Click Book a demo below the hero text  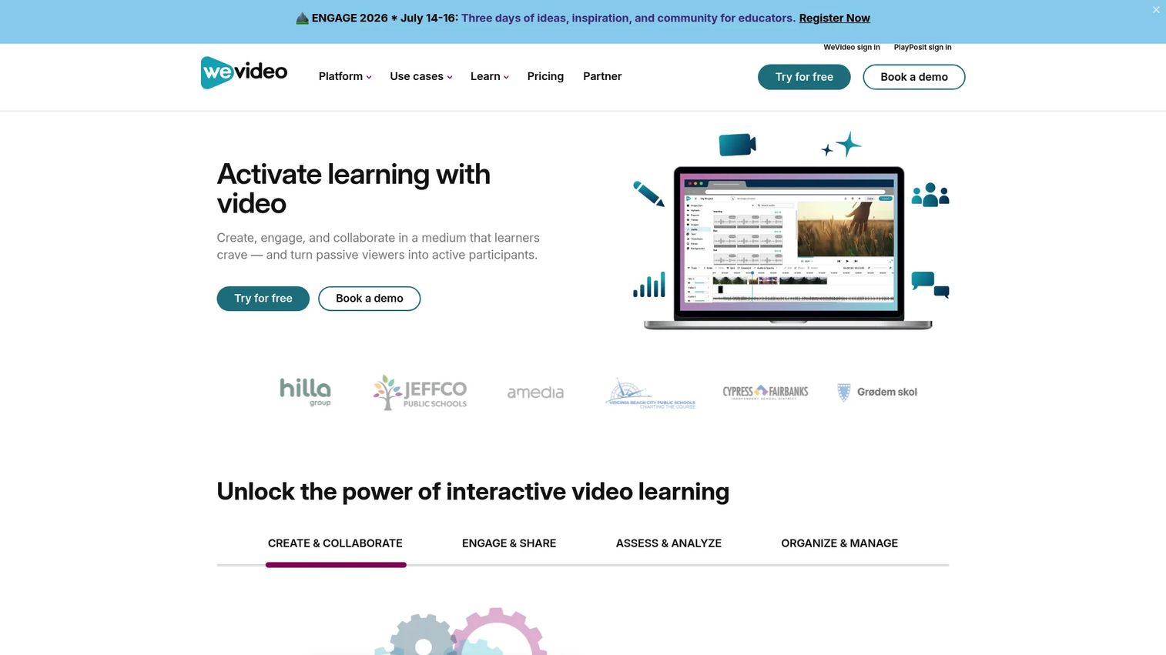(370, 299)
